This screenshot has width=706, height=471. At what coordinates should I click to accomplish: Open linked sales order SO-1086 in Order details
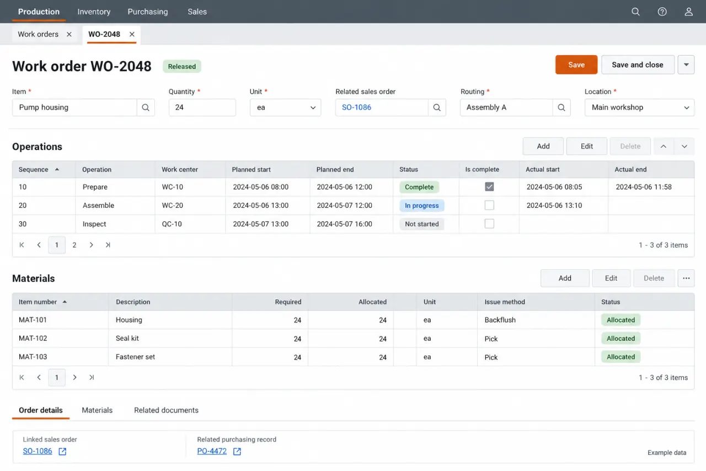coord(38,451)
